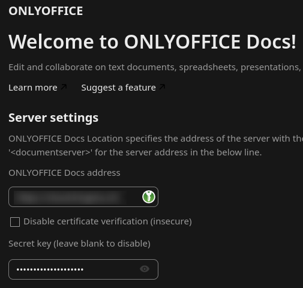The width and height of the screenshot is (303, 288).
Task: Open the Suggest a feature link
Action: (118, 88)
